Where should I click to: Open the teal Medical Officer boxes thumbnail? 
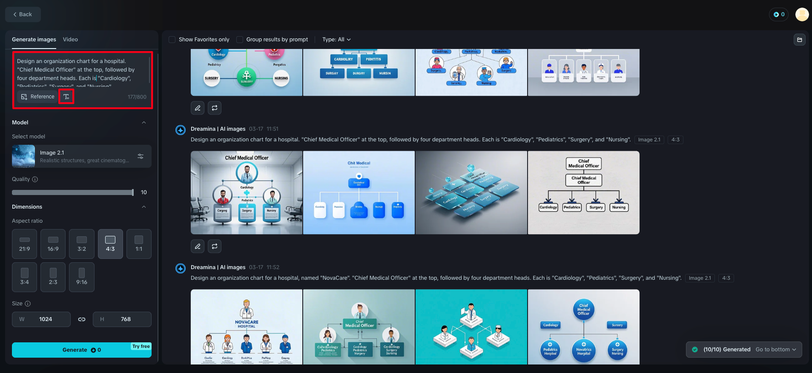(359, 327)
